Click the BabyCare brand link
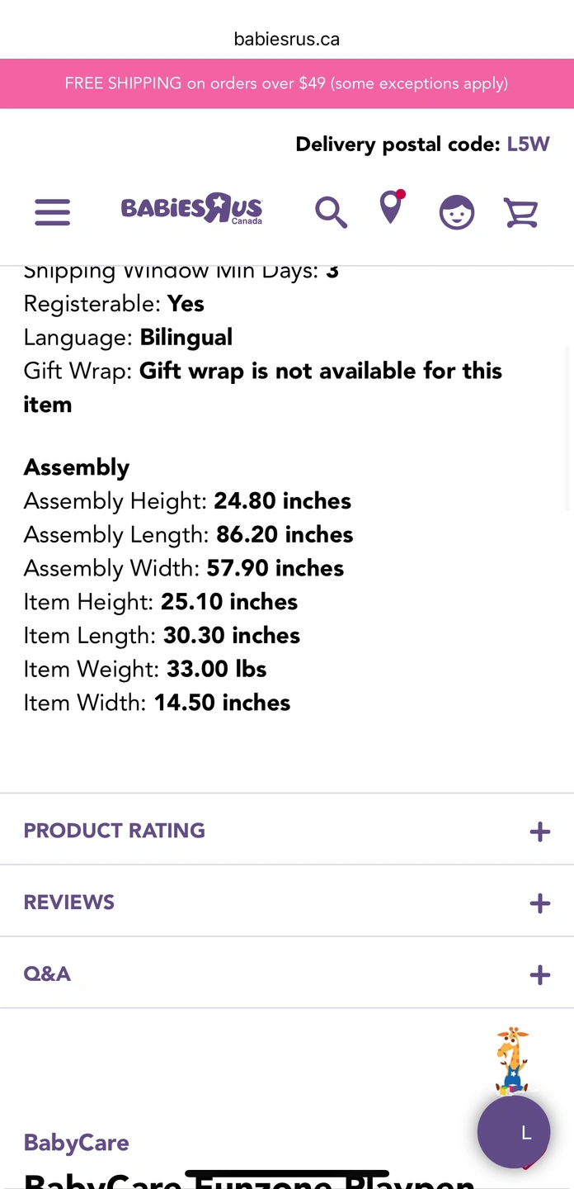This screenshot has height=1189, width=574. (77, 1143)
